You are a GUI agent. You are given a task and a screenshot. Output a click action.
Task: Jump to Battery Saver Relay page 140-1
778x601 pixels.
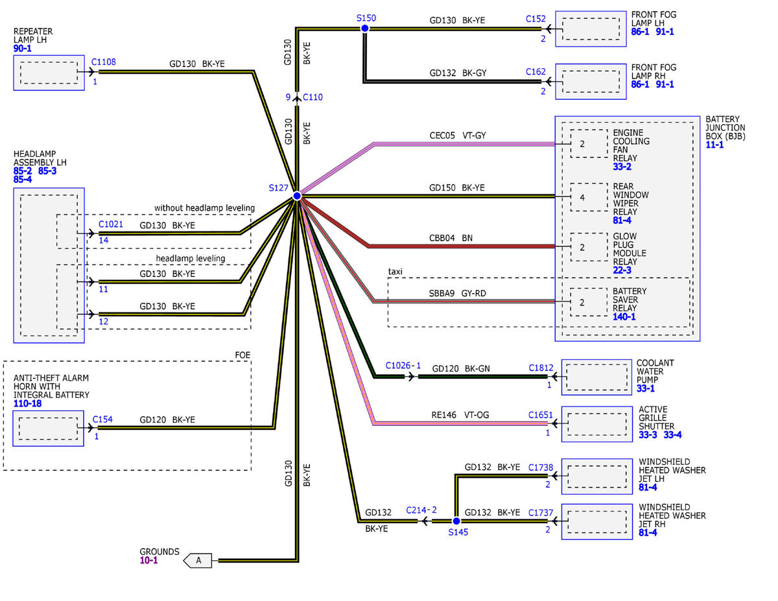pos(625,317)
